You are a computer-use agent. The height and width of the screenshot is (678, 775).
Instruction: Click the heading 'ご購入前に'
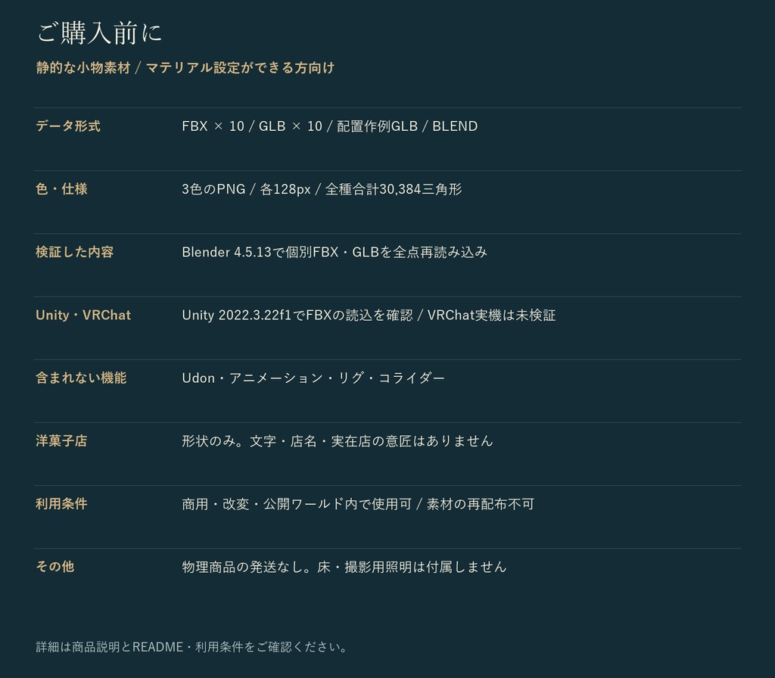coord(99,33)
